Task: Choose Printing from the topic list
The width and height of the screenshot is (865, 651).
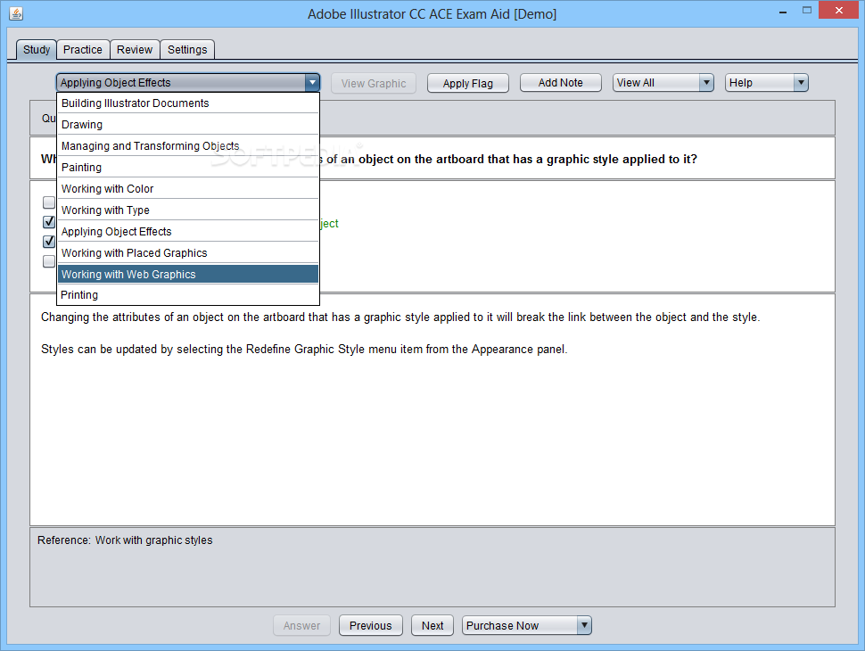Action: click(188, 295)
